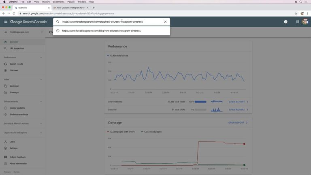The image size is (311, 175).
Task: Open Search results report in sidebar
Action: [x=22, y=64]
